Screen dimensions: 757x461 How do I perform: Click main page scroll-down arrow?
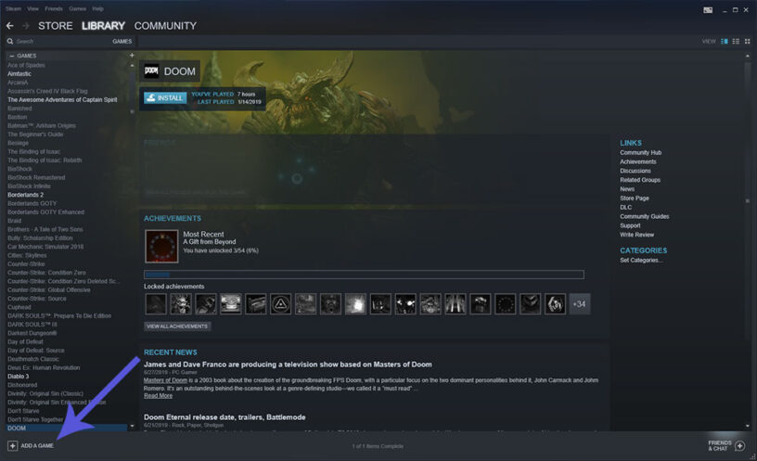[748, 426]
